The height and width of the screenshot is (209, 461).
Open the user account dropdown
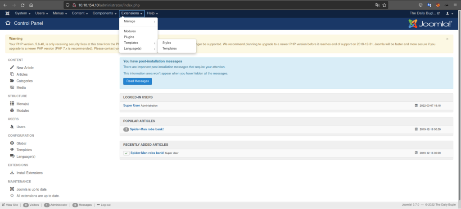[x=447, y=13]
